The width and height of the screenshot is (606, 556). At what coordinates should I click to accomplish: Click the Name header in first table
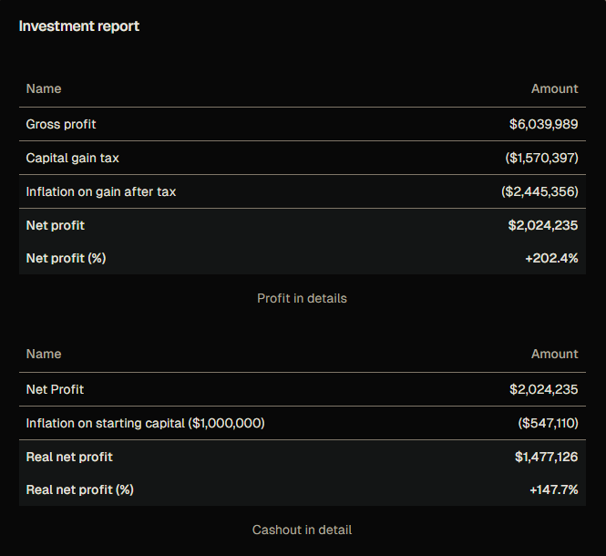point(44,88)
